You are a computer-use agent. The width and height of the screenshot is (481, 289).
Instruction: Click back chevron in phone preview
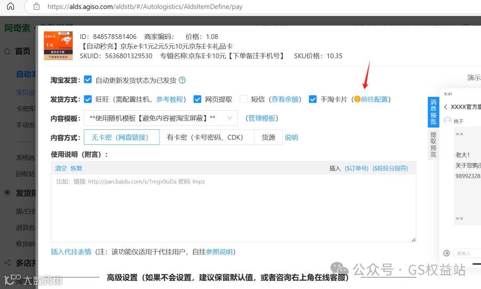point(445,107)
